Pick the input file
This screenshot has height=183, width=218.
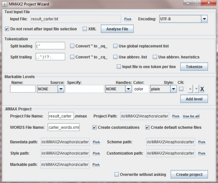pos(128,19)
